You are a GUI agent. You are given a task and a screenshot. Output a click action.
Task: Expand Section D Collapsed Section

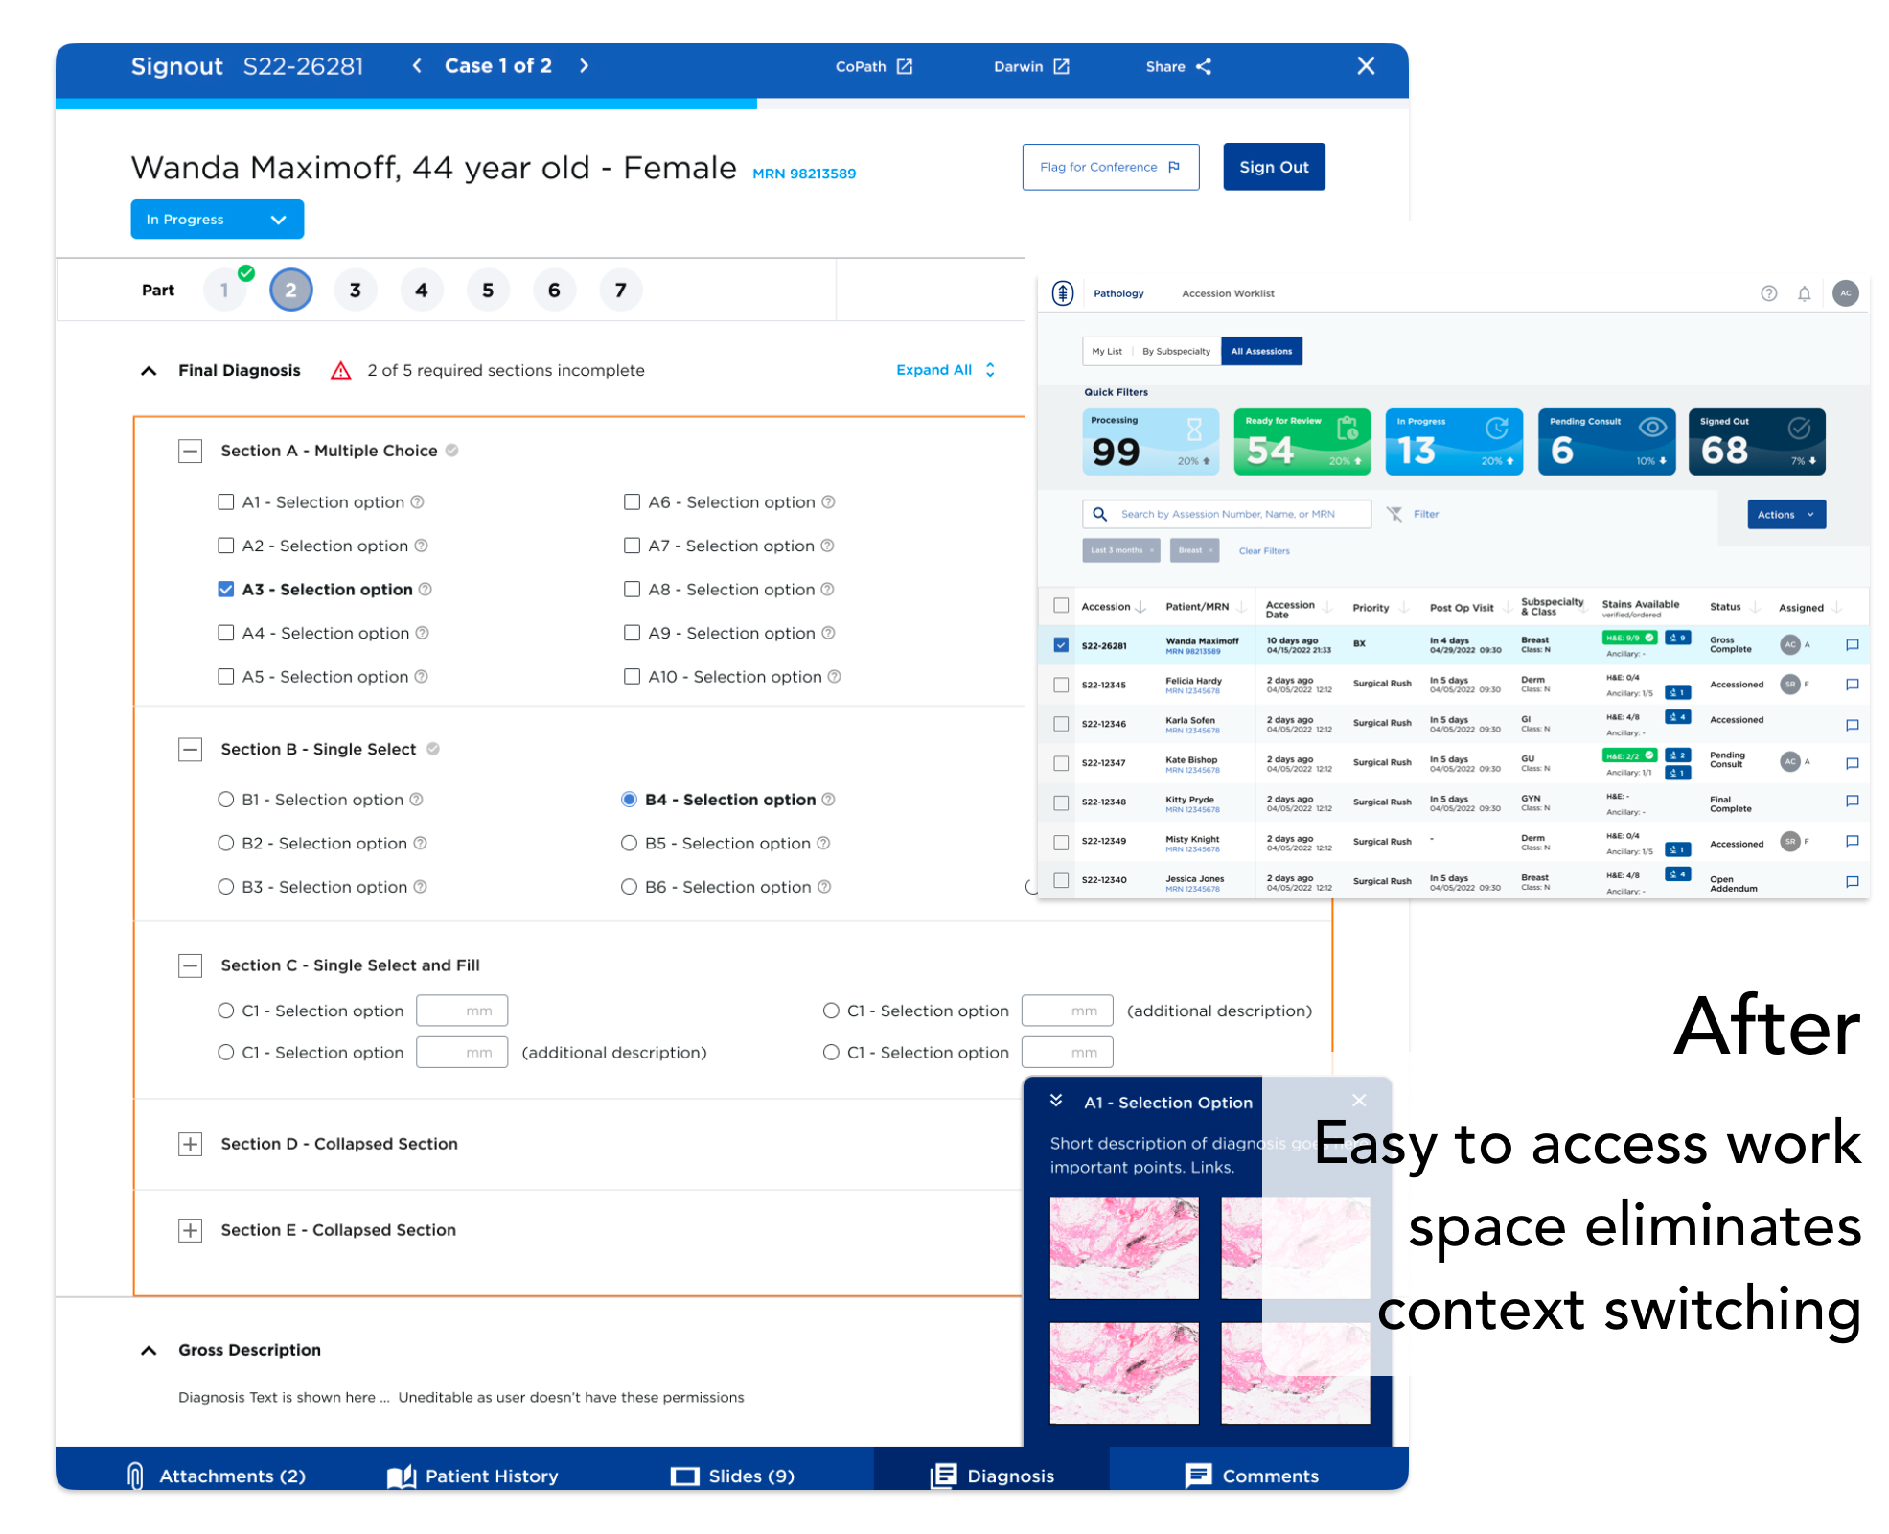[191, 1143]
